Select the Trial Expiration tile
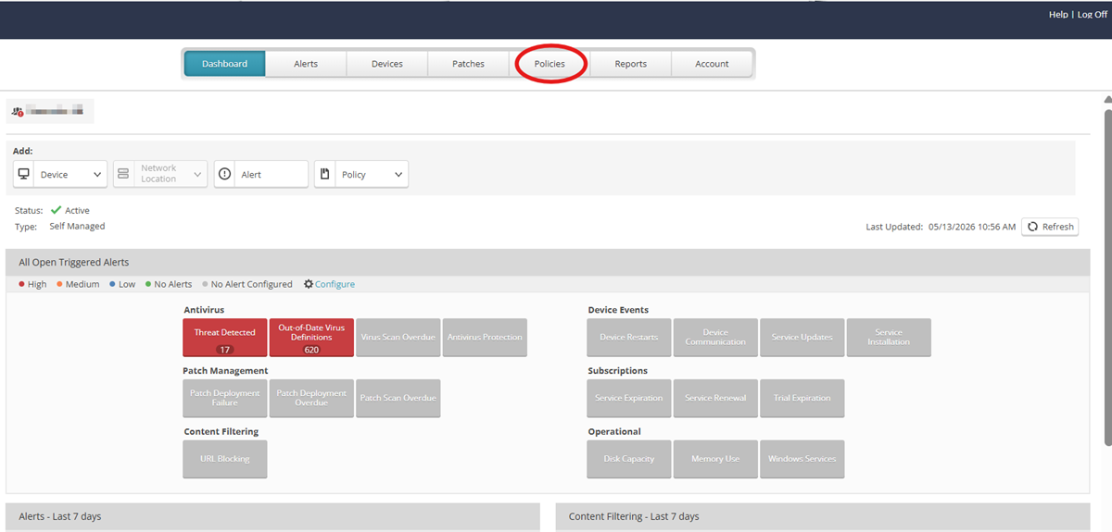 [x=802, y=398]
